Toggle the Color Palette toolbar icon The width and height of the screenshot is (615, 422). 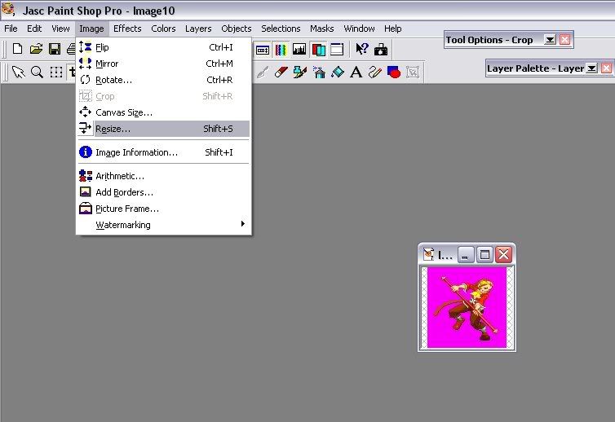click(x=281, y=50)
